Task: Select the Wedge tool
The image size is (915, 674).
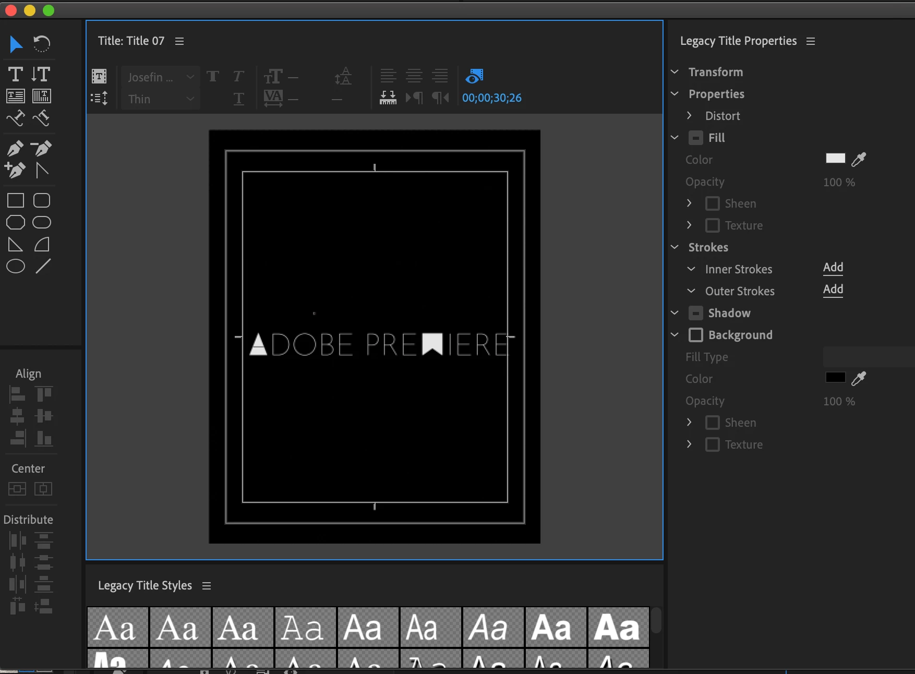Action: coord(16,245)
